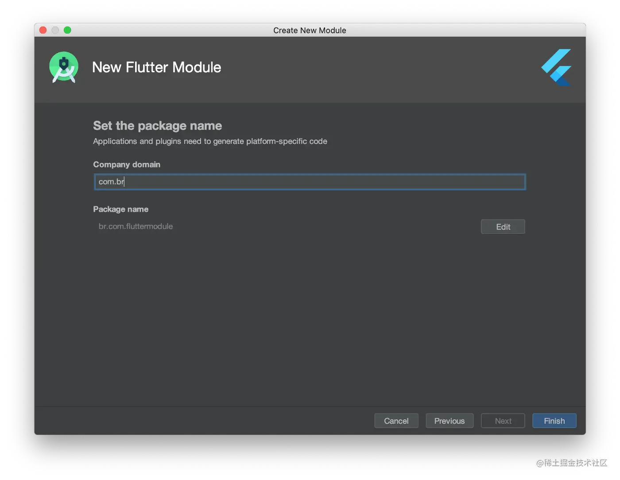Click the platform-specific code description text
This screenshot has height=480, width=620.
pyautogui.click(x=210, y=141)
